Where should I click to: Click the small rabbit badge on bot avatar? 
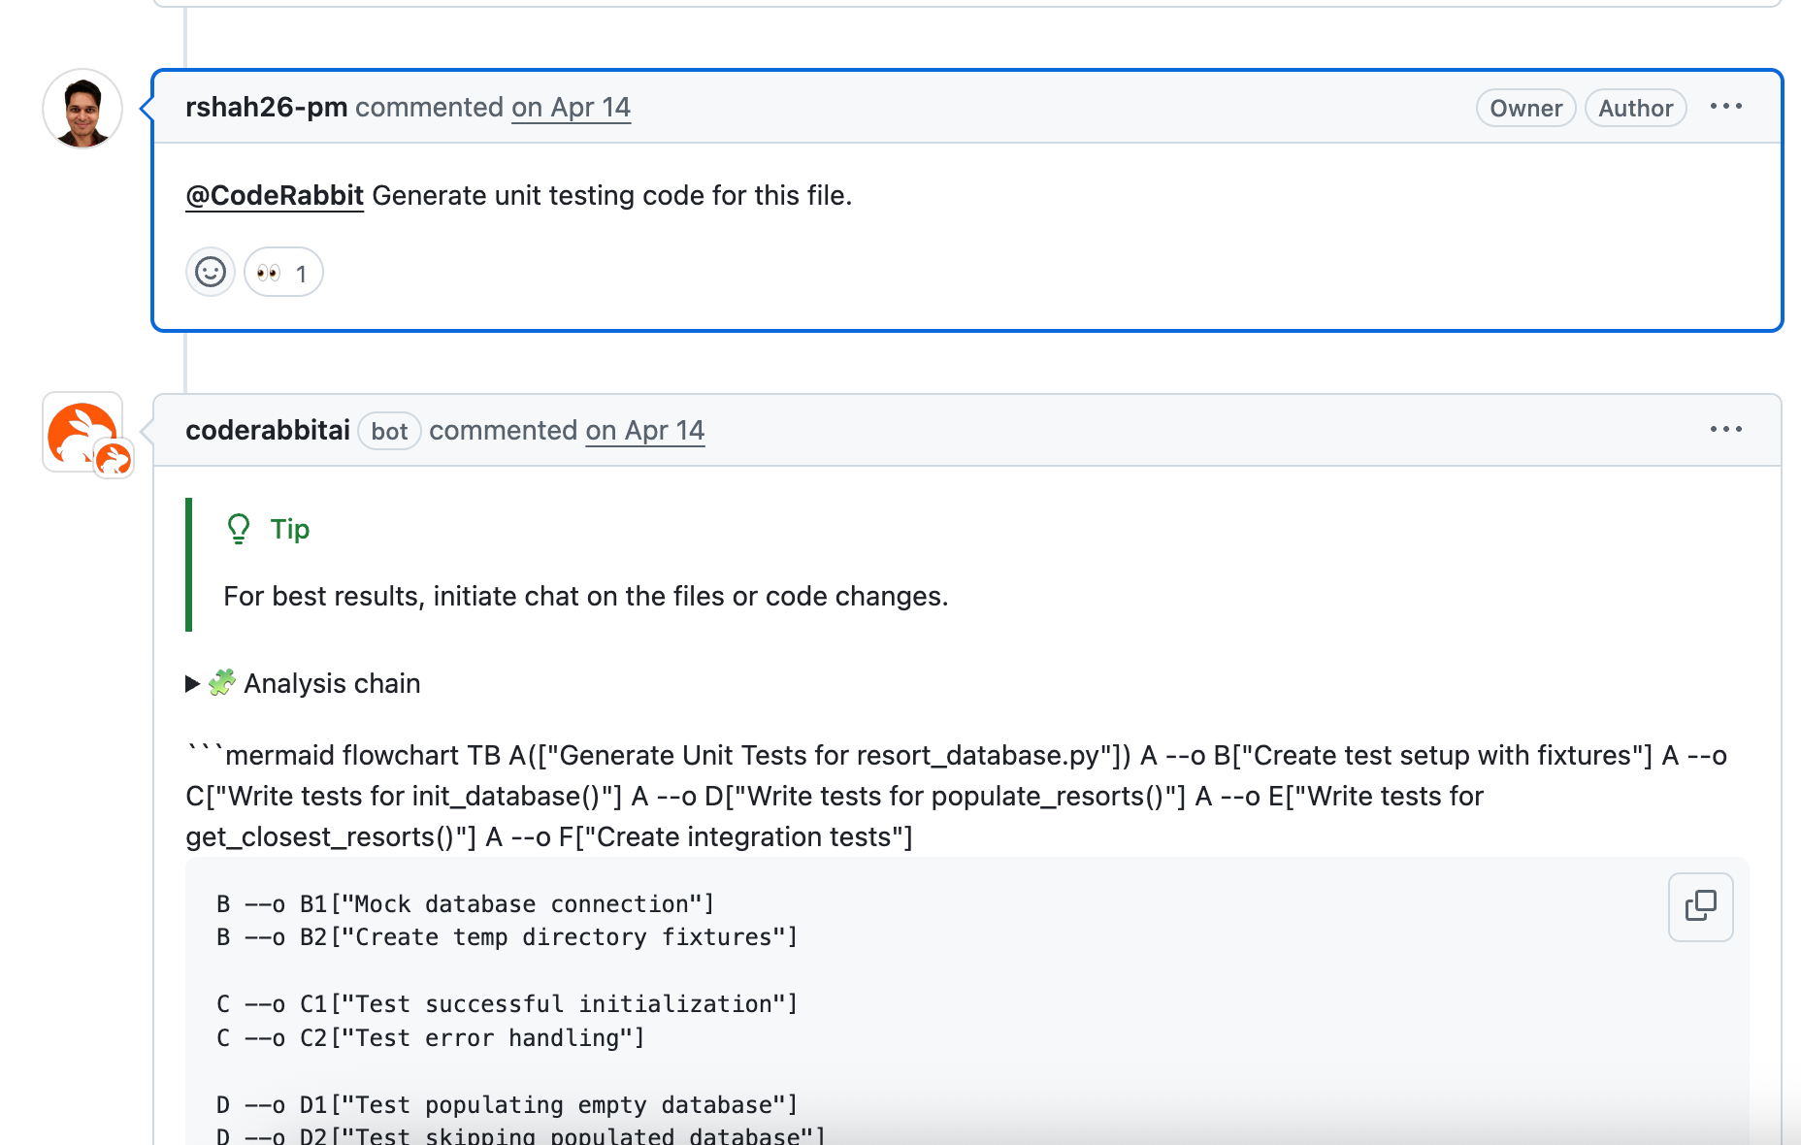(x=114, y=459)
